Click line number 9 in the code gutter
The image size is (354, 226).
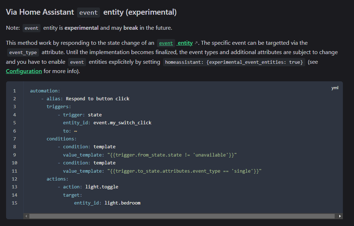coord(14,155)
